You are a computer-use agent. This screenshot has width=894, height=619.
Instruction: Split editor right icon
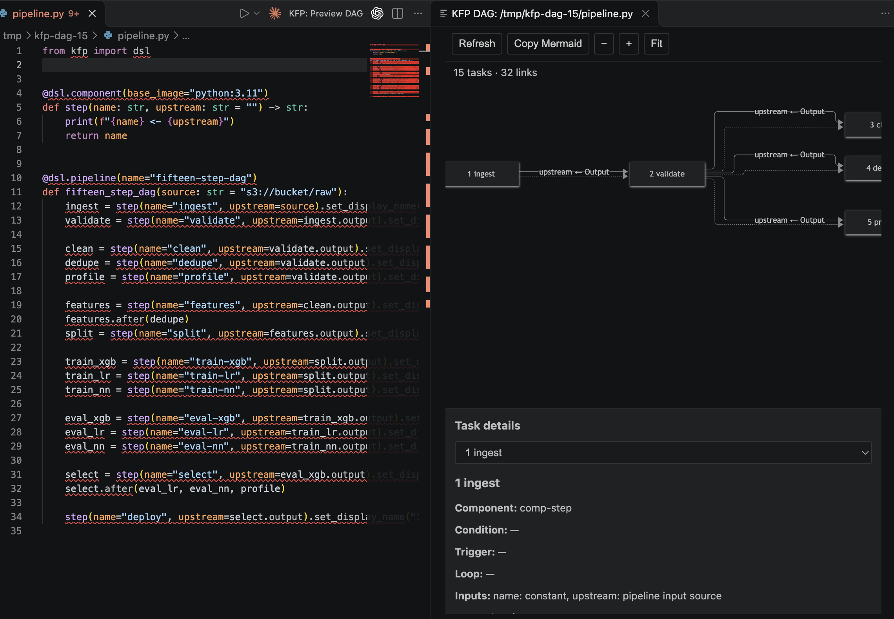click(398, 14)
